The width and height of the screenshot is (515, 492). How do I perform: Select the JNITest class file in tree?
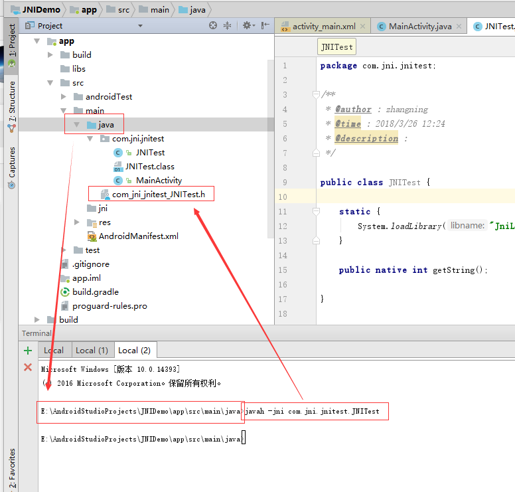click(139, 153)
